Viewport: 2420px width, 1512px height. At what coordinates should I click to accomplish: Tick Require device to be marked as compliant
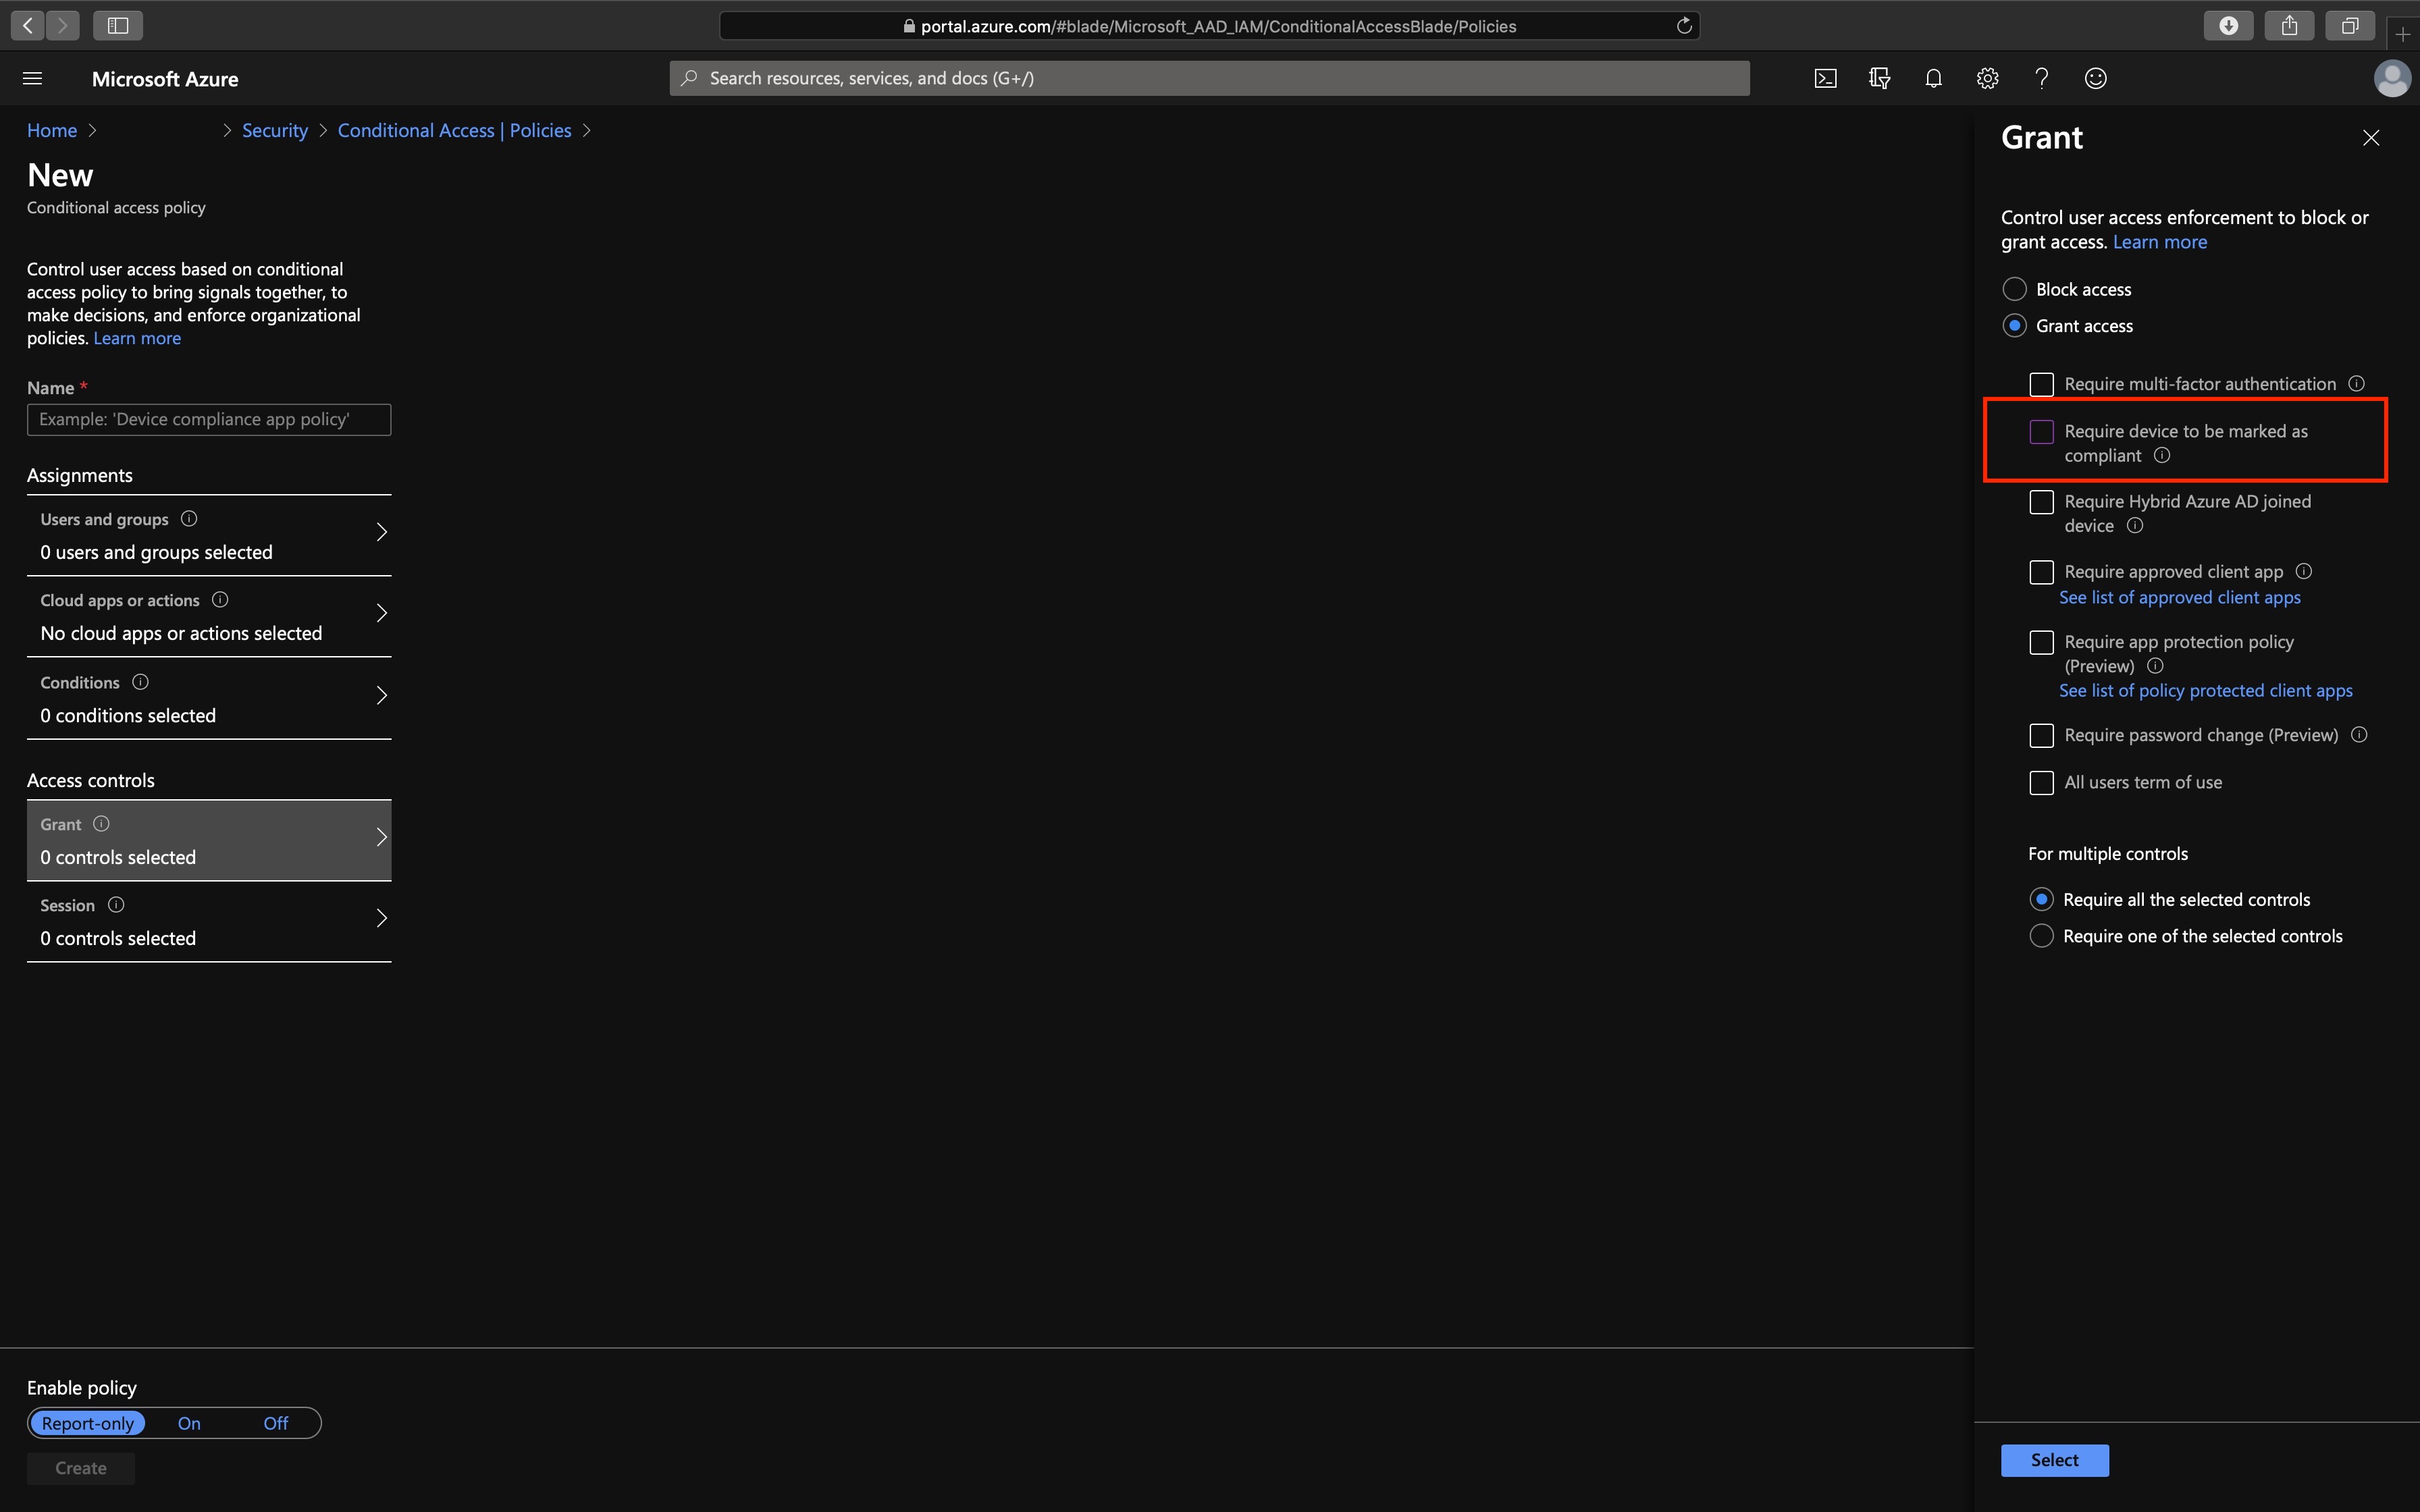click(2041, 432)
